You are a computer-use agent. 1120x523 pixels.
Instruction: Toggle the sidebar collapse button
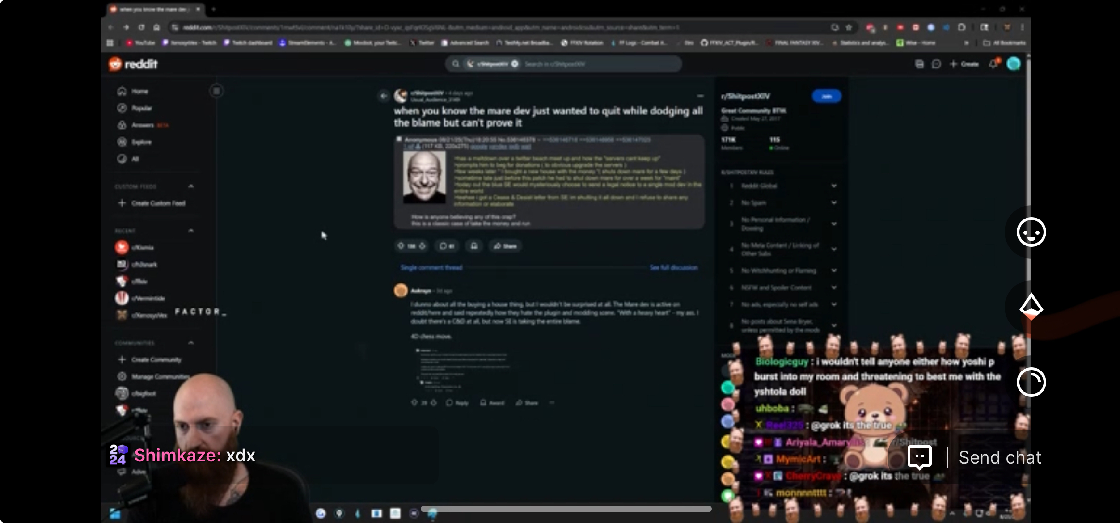coord(216,91)
